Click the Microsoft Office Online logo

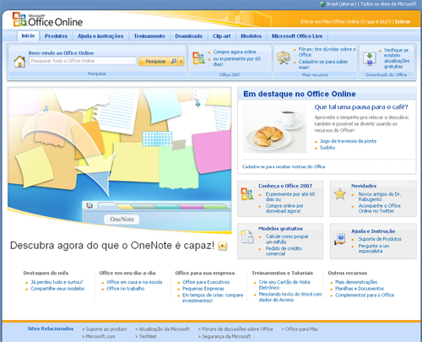click(x=47, y=19)
